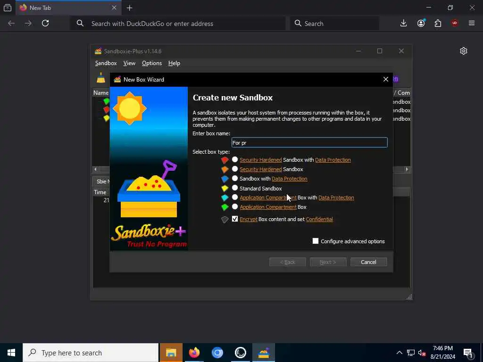Click the red box type diamond icon
483x362 pixels.
[225, 160]
